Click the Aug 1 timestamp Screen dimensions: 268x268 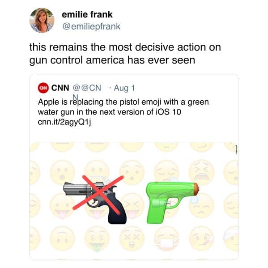124,88
